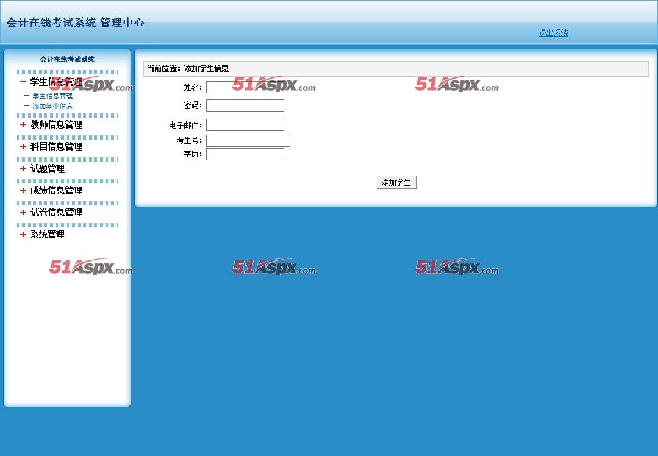Click the 会计在线考试系统 管理中心 header title
The width and height of the screenshot is (658, 456).
[76, 22]
